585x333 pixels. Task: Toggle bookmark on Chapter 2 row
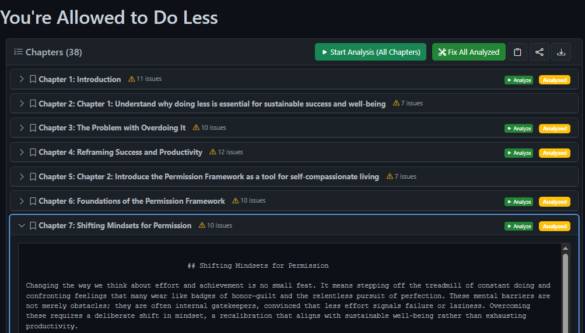pos(33,104)
